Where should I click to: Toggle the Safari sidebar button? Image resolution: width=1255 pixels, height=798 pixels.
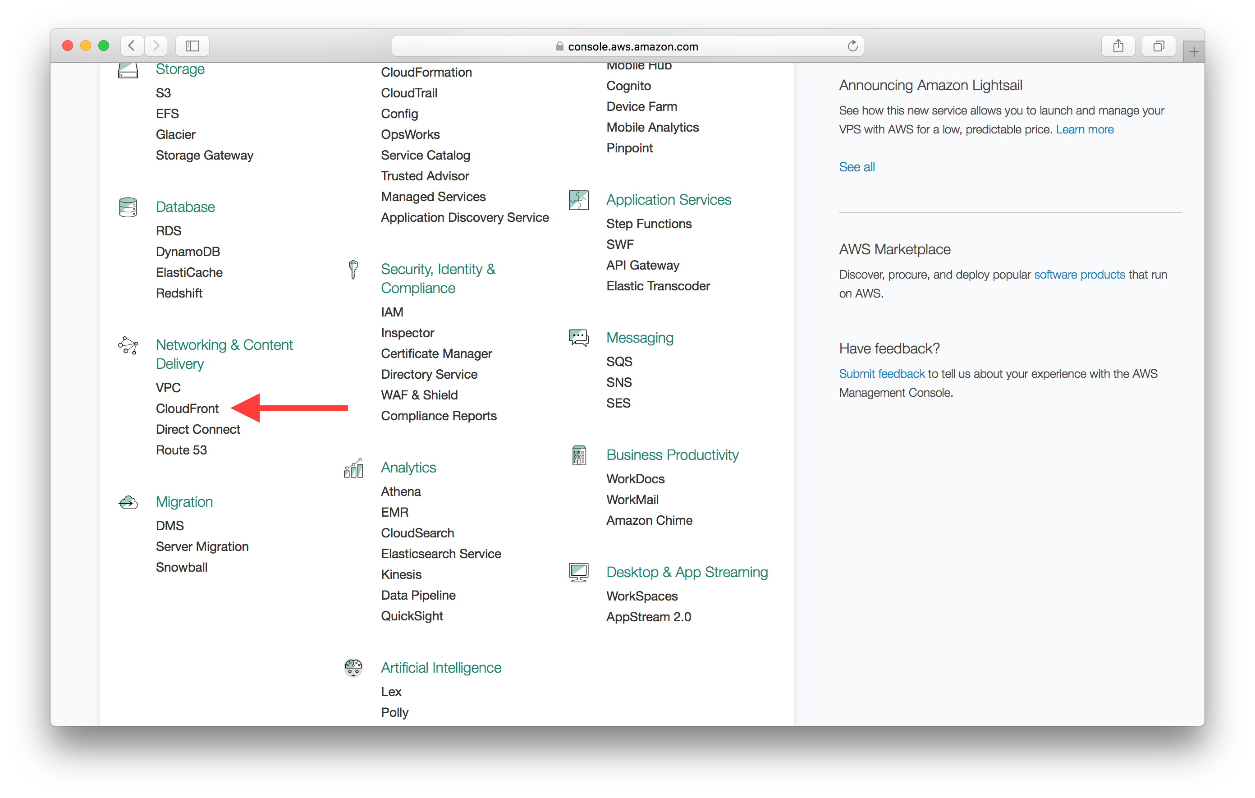click(192, 46)
